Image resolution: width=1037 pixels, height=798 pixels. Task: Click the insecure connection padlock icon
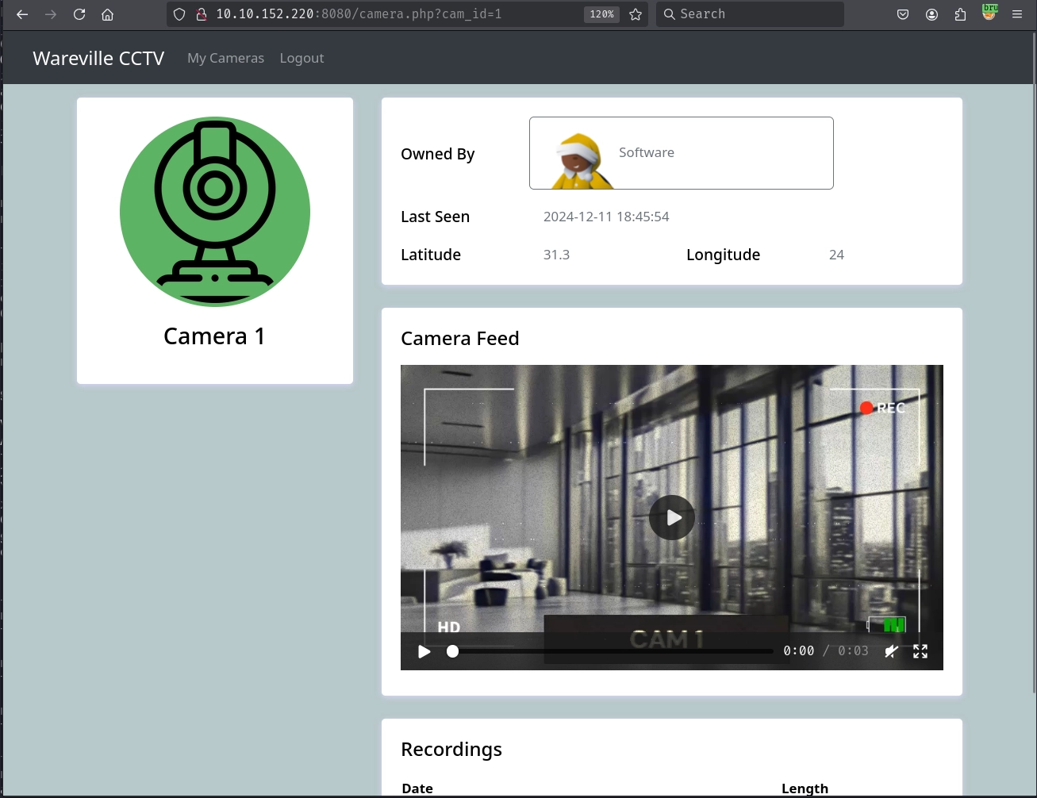(x=201, y=14)
